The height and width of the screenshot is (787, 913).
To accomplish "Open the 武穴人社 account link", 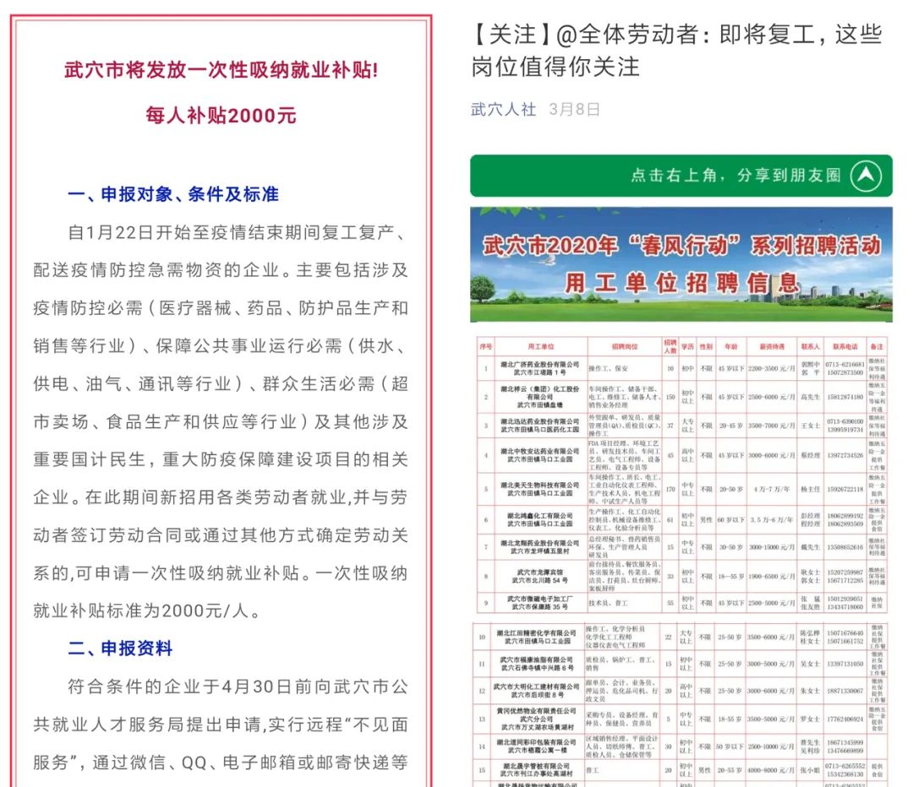I will (503, 110).
